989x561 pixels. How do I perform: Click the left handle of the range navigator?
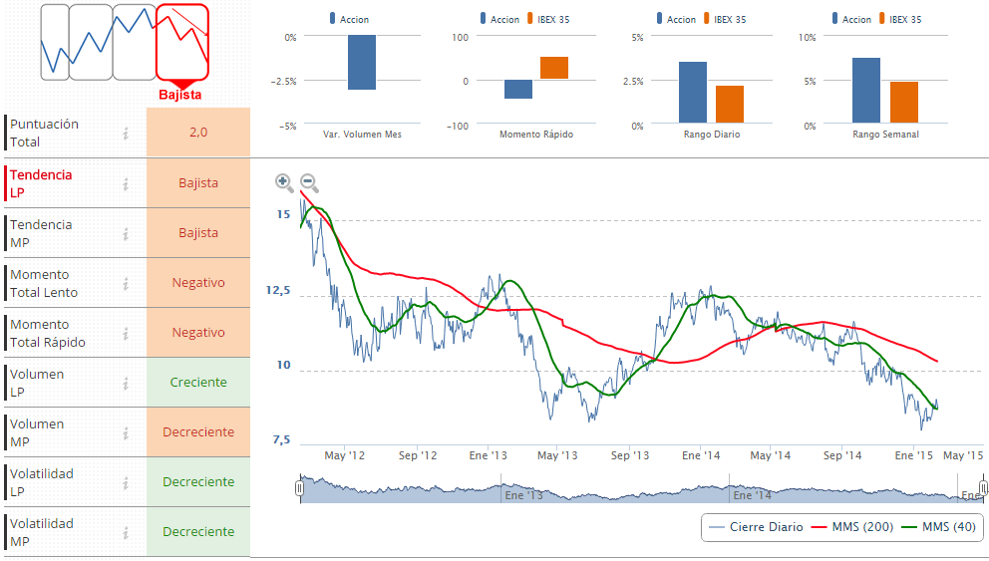[299, 488]
